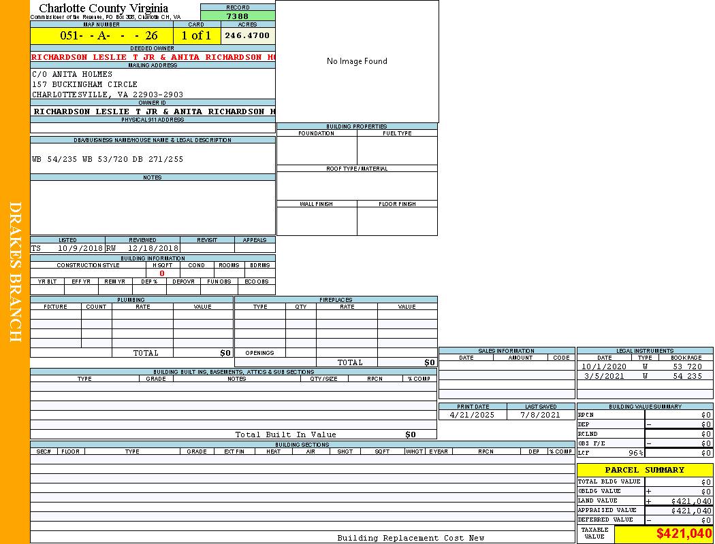Image resolution: width=715 pixels, height=544 pixels.
Task: Select the Buckingham Circle mailing address line
Action: click(x=84, y=84)
